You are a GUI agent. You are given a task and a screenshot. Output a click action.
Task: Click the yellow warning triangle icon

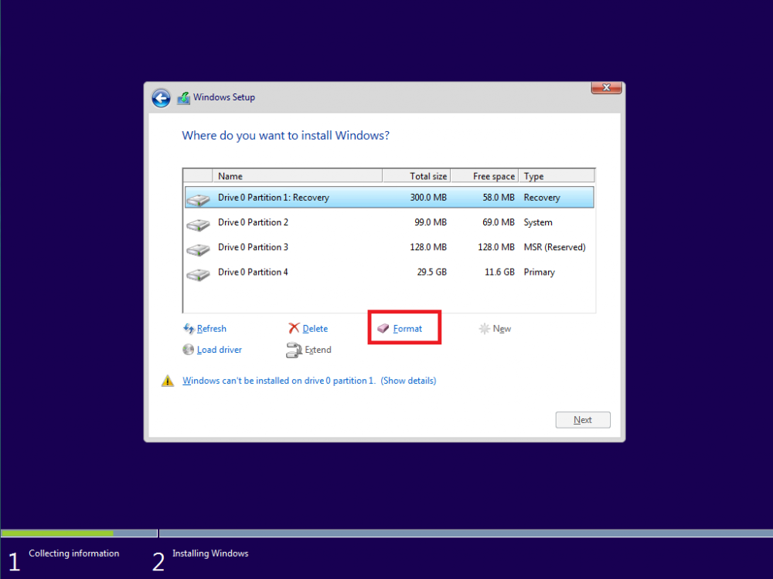point(168,381)
